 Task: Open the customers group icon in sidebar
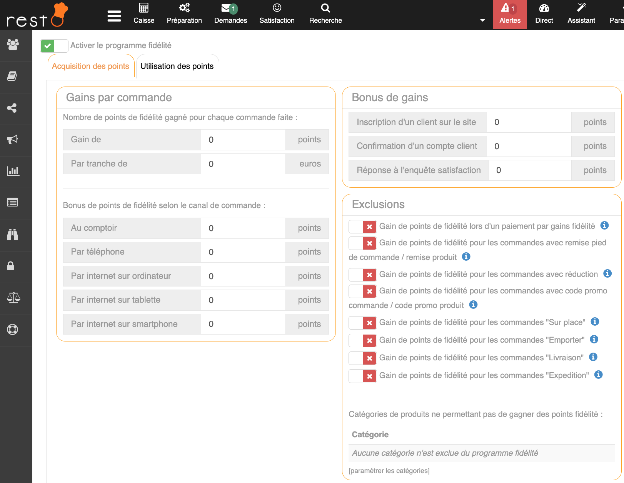tap(13, 45)
